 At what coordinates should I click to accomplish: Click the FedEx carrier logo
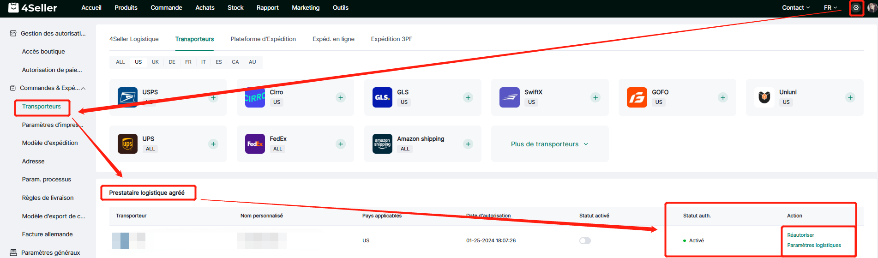[x=255, y=144]
